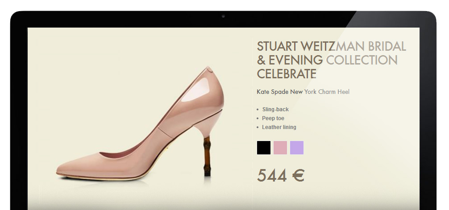Select the pink color swatch
Viewport: 449px width, 210px height.
coord(280,148)
